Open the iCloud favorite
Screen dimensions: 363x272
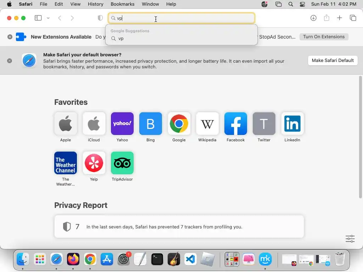[94, 124]
